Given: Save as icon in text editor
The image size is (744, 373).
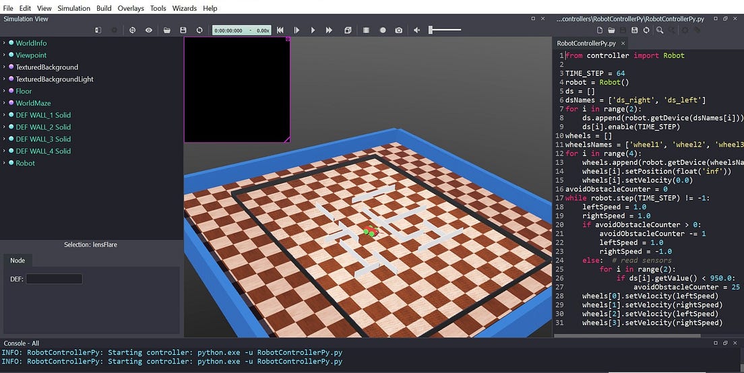Looking at the screenshot, I should click(x=635, y=30).
